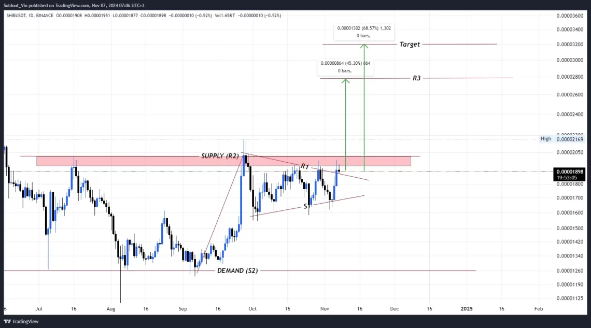
Task: Click the SHIBUSDT symbol label
Action: pos(16,16)
